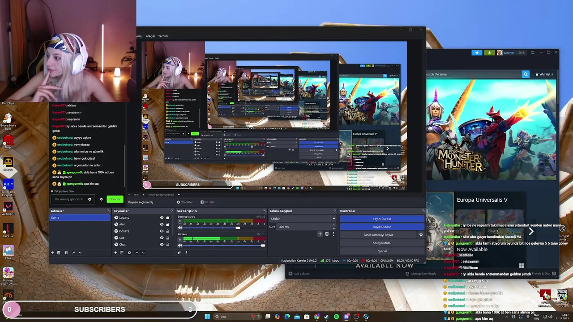Open advanced audio properties gears icon
This screenshot has width=573, height=322.
click(x=179, y=253)
